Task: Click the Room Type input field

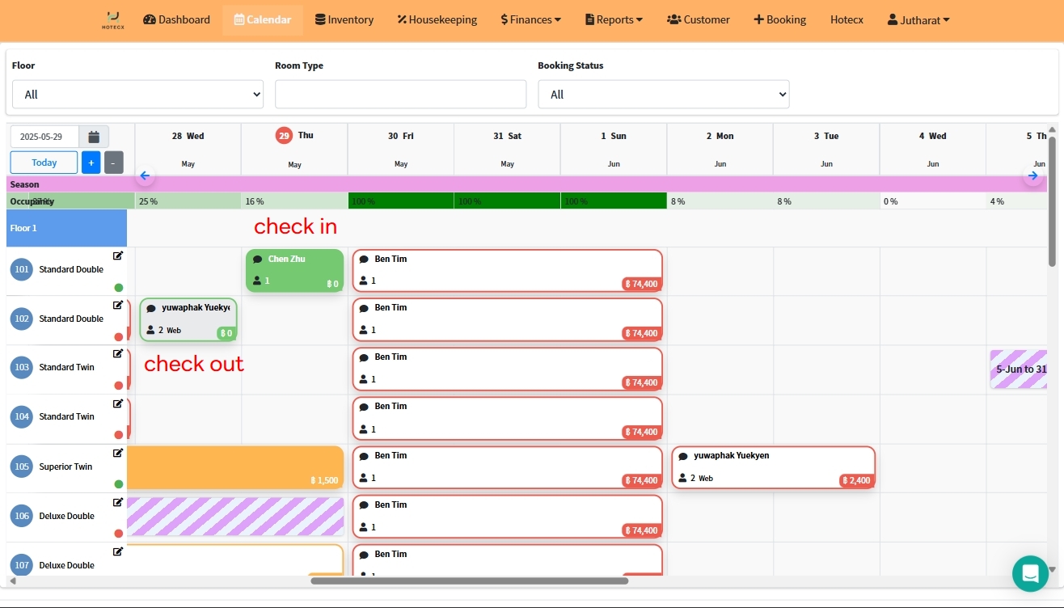Action: click(400, 94)
